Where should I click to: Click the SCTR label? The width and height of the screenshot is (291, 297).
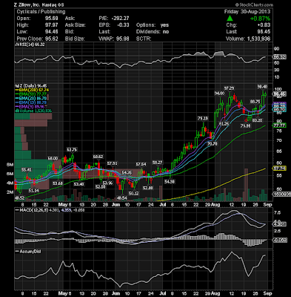144,39
